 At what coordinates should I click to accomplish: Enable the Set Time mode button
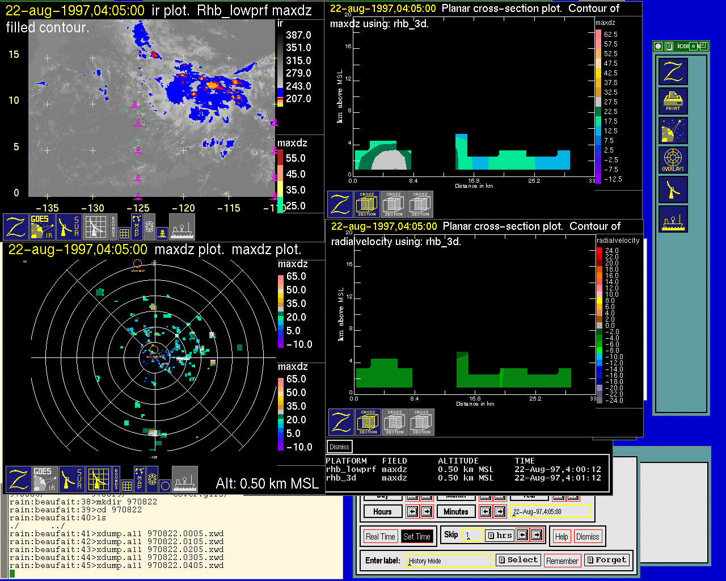point(416,537)
